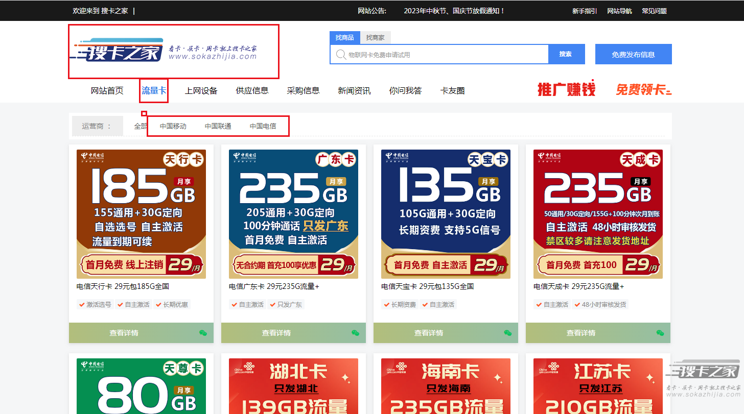
Task: Focus the 物联网卡免费申请试用 search field
Action: pos(439,55)
